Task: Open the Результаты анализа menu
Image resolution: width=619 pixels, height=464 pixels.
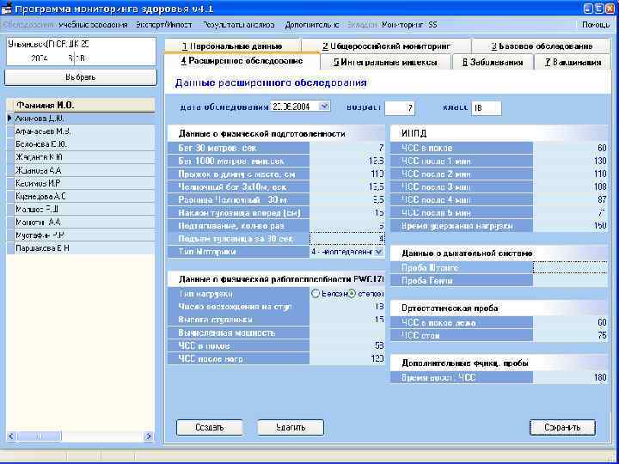Action: 239,24
